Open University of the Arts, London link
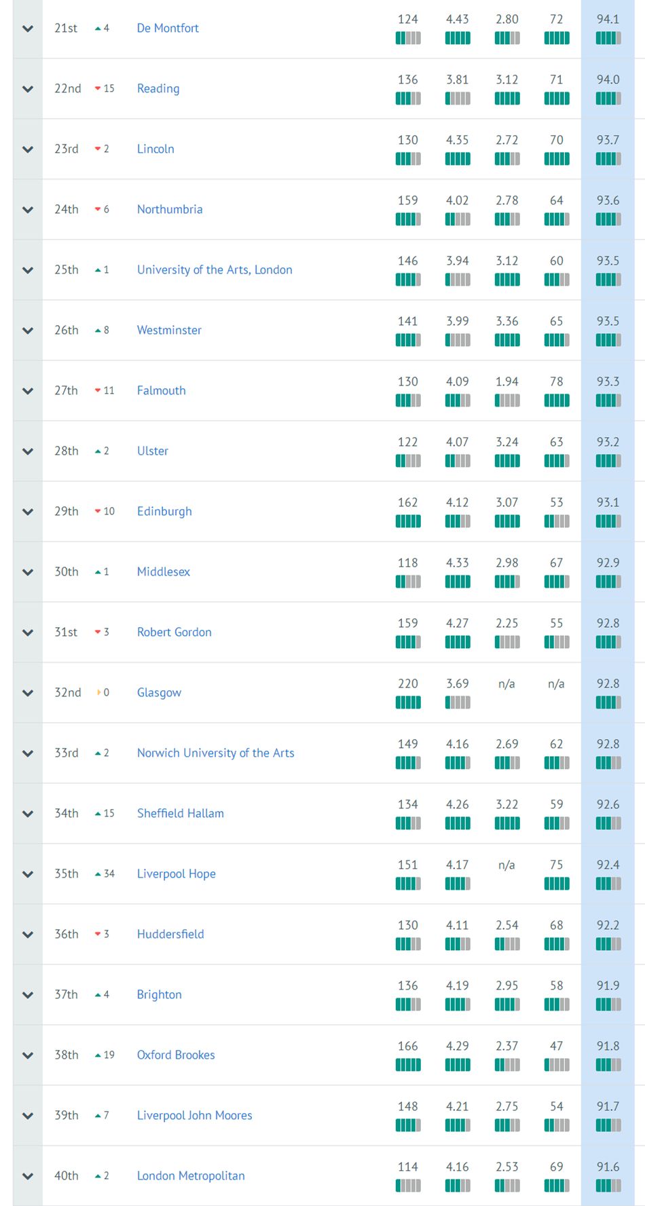This screenshot has height=1206, width=645. coord(215,269)
